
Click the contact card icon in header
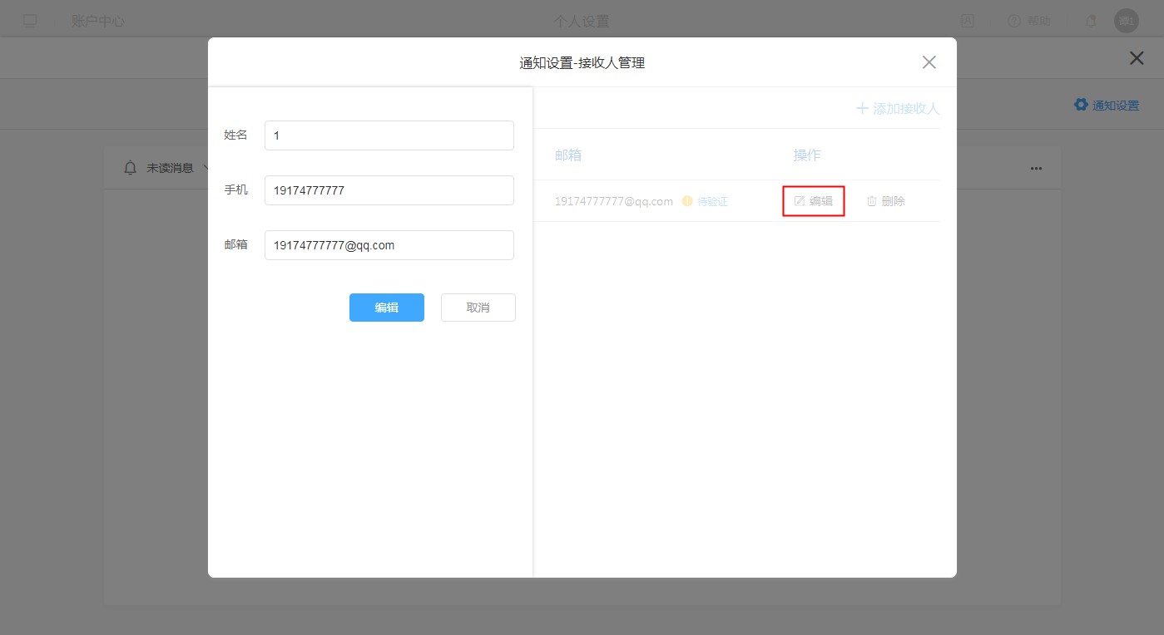968,21
